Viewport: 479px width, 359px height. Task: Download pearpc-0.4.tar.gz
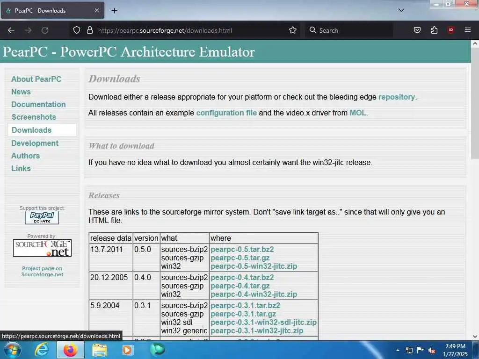240,286
